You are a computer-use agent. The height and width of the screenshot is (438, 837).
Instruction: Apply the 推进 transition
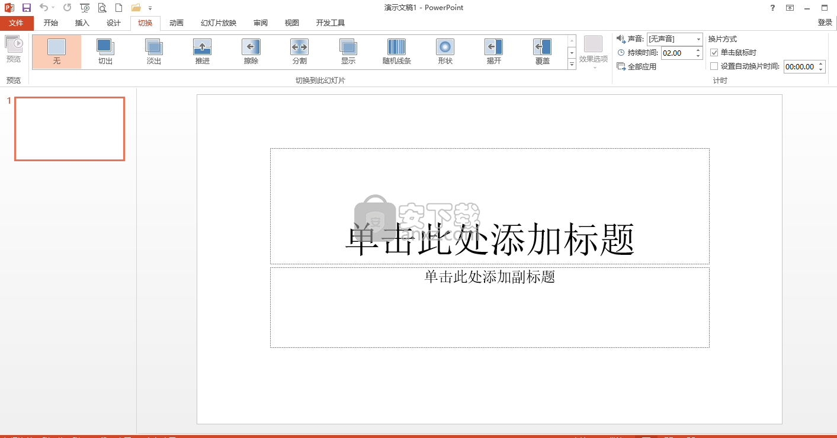(203, 52)
